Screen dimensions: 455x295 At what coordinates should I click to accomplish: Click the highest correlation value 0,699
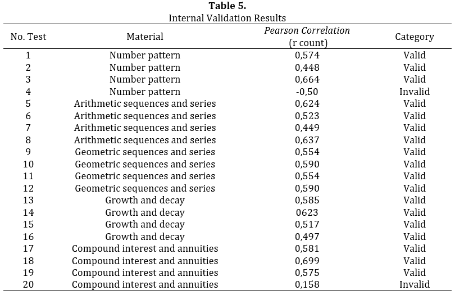pyautogui.click(x=307, y=261)
